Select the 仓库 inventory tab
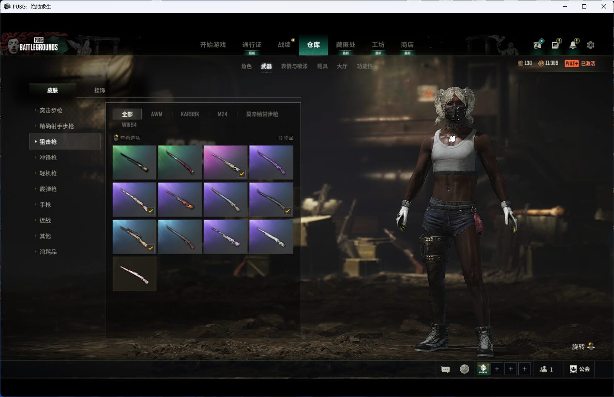This screenshot has width=614, height=397. click(313, 45)
